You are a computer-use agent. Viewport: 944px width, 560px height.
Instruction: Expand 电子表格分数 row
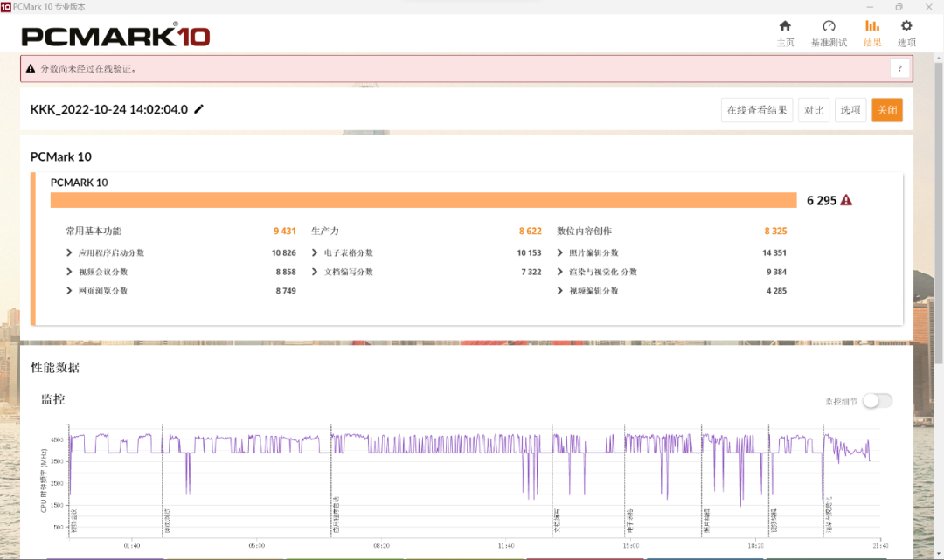point(315,252)
